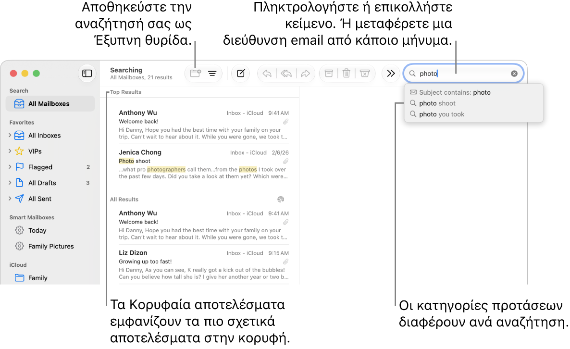The height and width of the screenshot is (349, 570).
Task: Click the Reply arrow icon
Action: coord(267,74)
